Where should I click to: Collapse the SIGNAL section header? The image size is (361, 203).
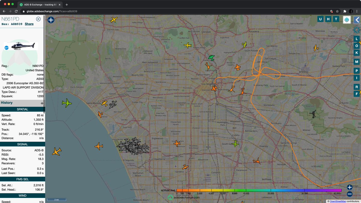(x=23, y=144)
